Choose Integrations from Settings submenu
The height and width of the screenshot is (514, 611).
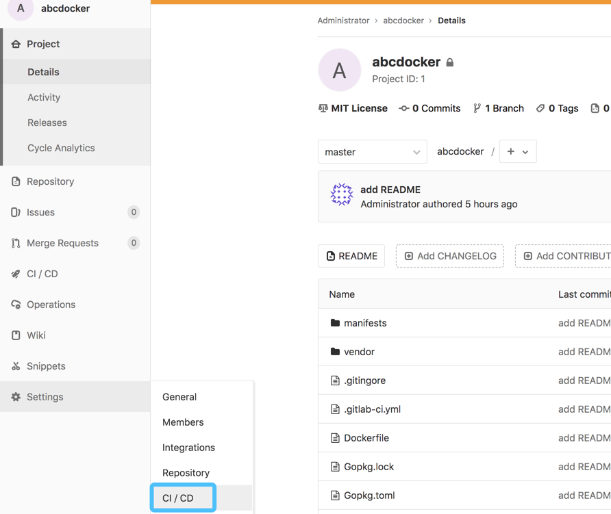(x=188, y=448)
